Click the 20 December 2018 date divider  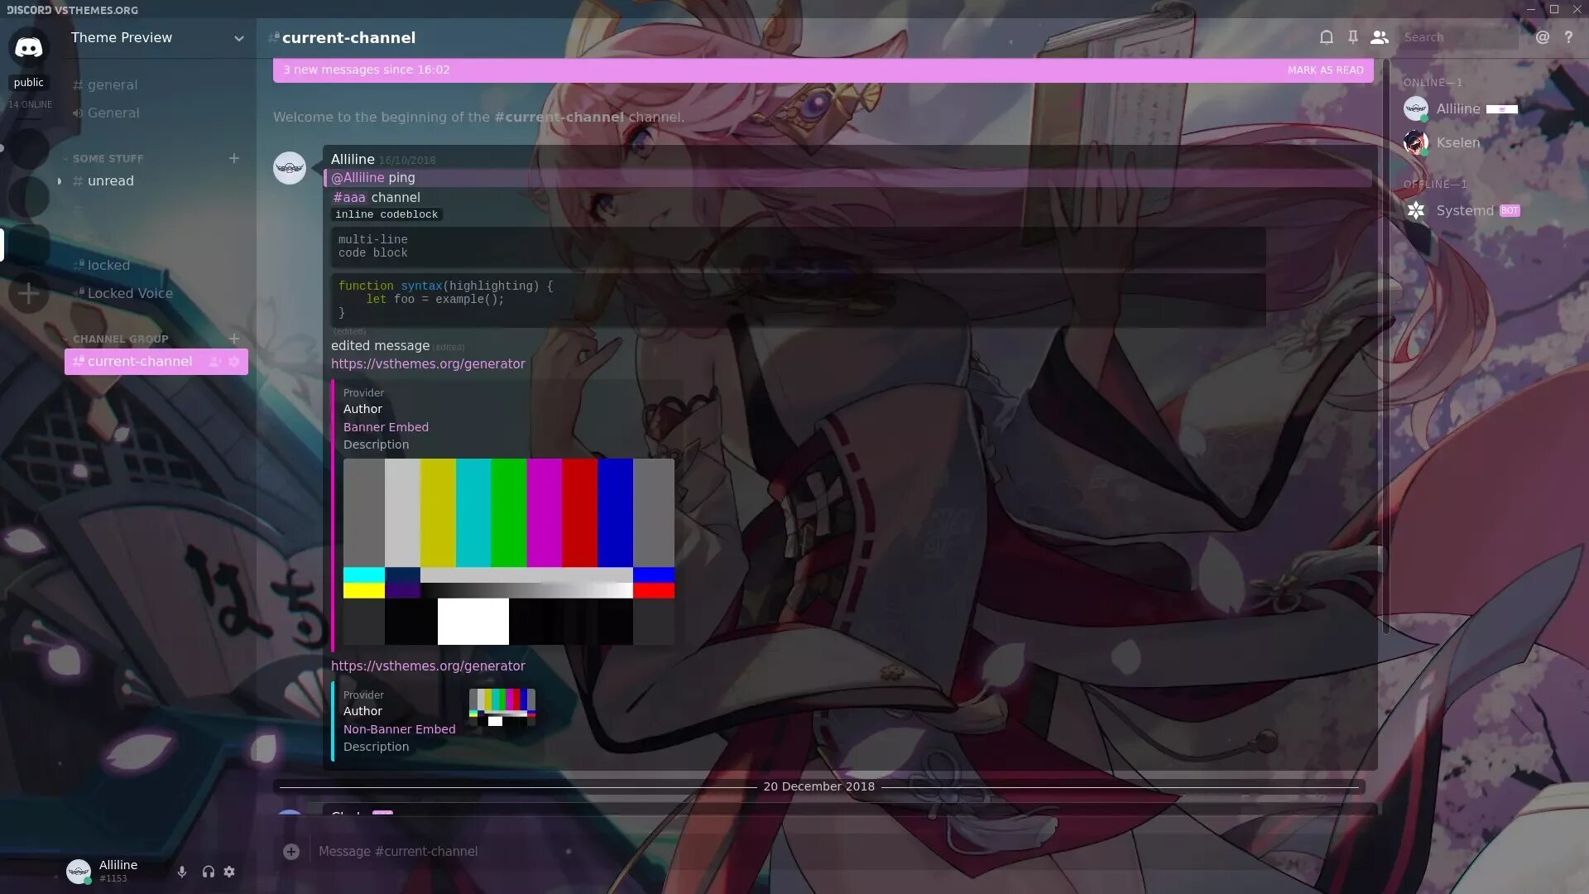point(819,786)
